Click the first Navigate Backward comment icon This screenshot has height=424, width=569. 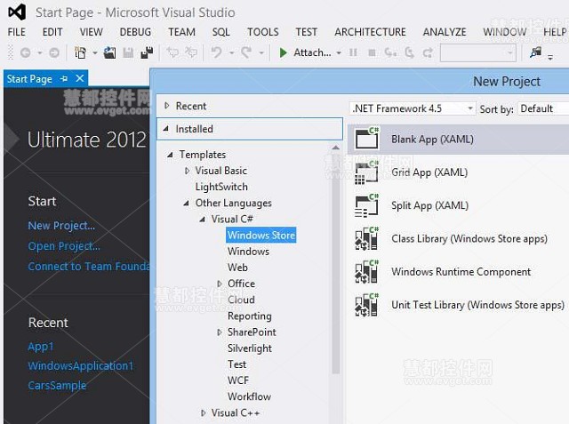pos(172,53)
